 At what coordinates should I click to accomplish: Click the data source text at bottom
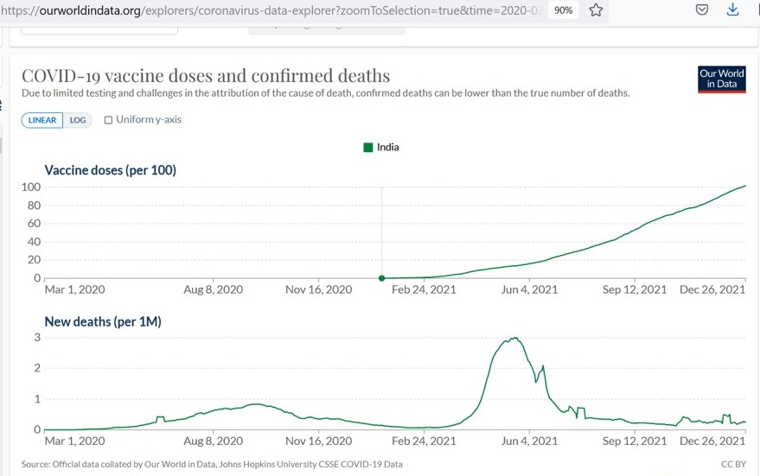point(212,464)
